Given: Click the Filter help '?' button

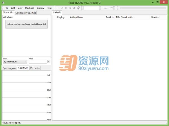Looking at the screenshot, I should (x=49, y=62).
